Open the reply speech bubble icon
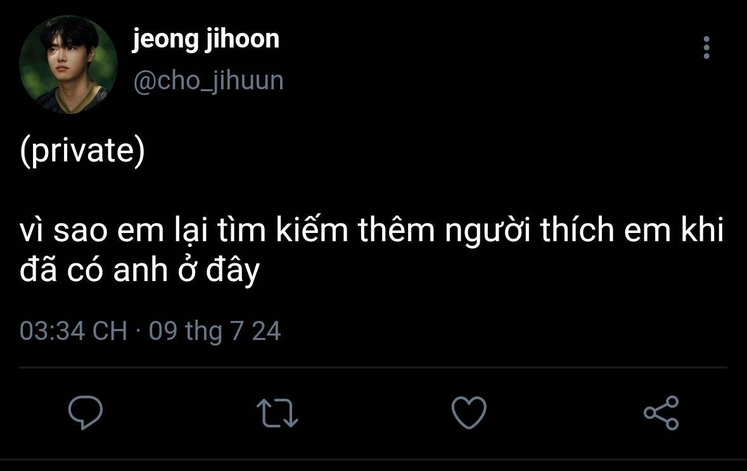Image resolution: width=747 pixels, height=471 pixels. point(86,412)
